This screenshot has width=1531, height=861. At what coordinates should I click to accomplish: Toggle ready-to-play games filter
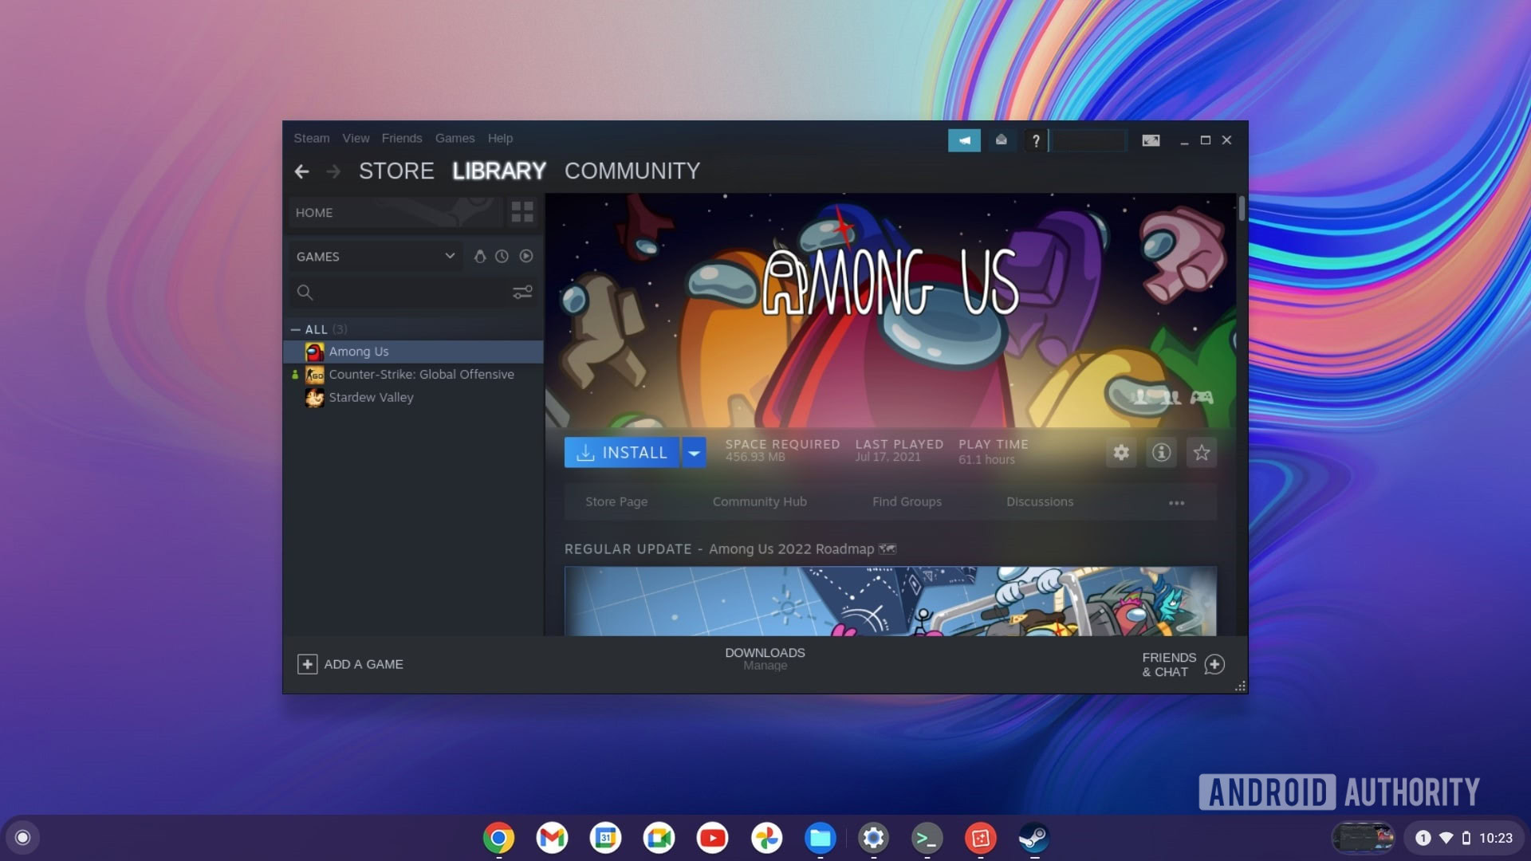point(526,256)
